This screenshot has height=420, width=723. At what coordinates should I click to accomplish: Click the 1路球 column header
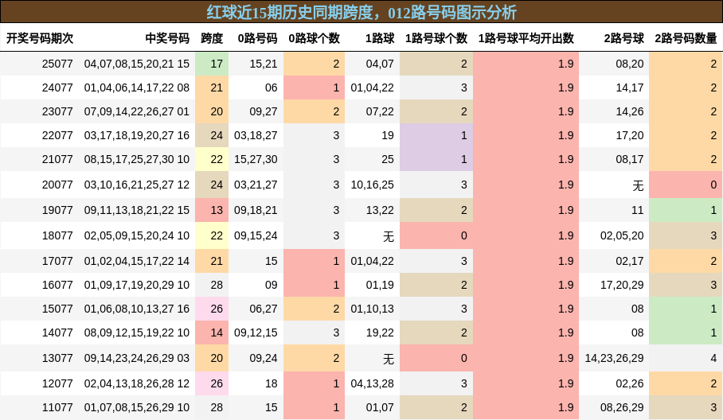(x=380, y=38)
